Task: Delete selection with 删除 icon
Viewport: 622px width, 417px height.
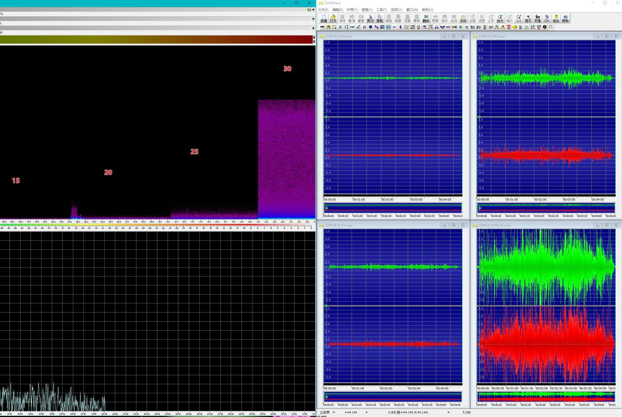Action: point(426,19)
